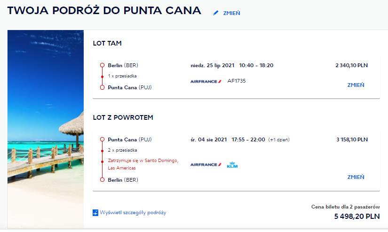Click the total price 5 498,20 PLN

[x=357, y=217]
